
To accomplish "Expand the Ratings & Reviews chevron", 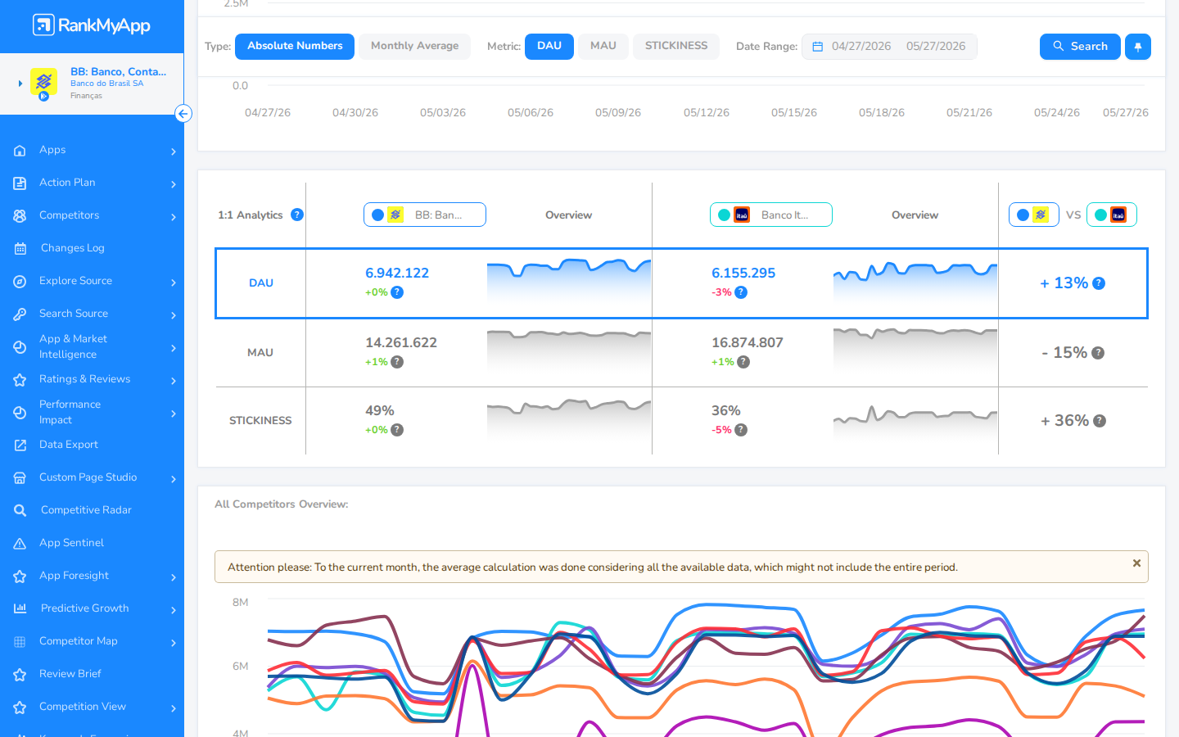I will (x=174, y=381).
